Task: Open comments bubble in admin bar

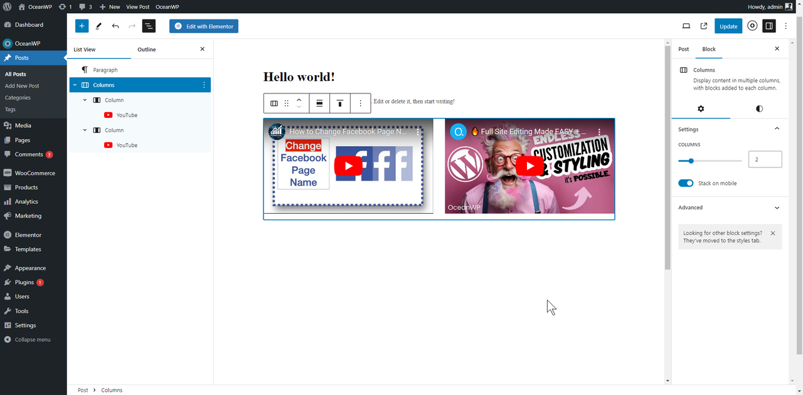Action: [85, 6]
